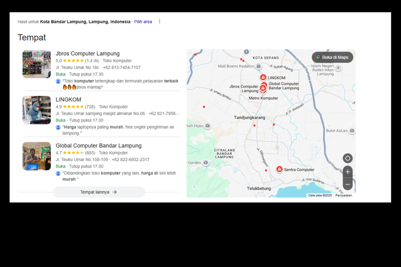Expand list with Tempat lainnya button
This screenshot has width=401, height=267.
click(99, 192)
